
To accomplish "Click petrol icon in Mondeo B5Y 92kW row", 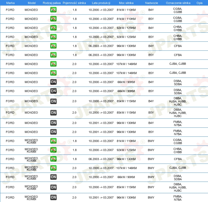I will [53, 37].
